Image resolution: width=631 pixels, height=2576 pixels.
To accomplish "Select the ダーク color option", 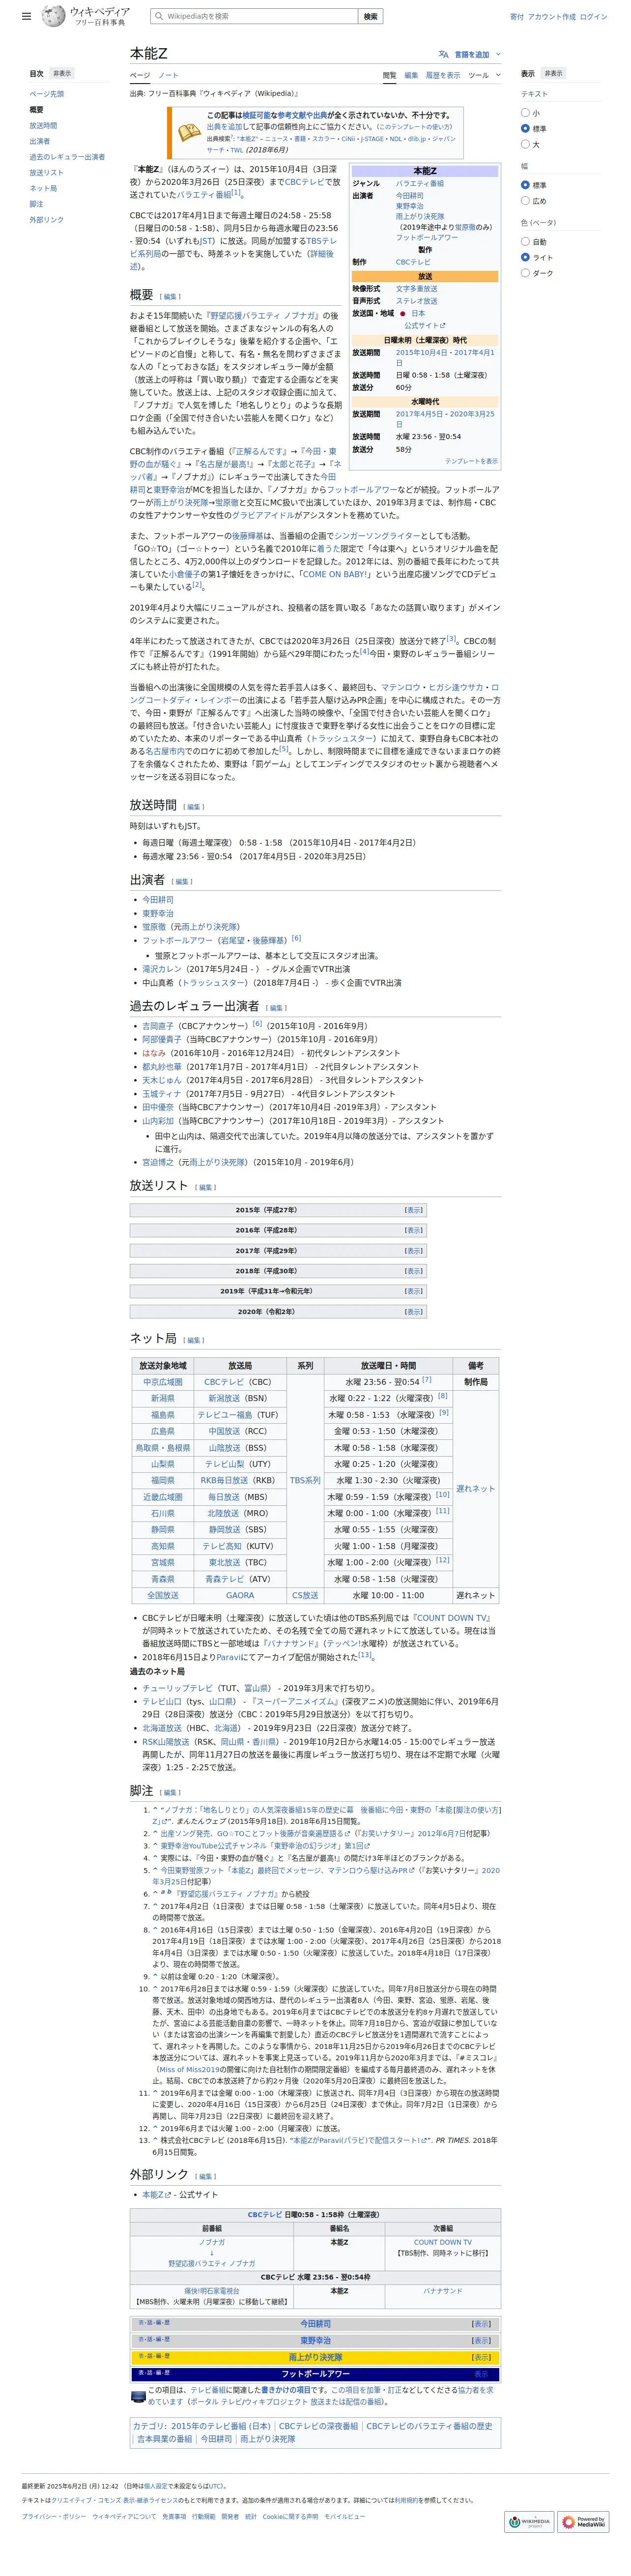I will [x=525, y=273].
